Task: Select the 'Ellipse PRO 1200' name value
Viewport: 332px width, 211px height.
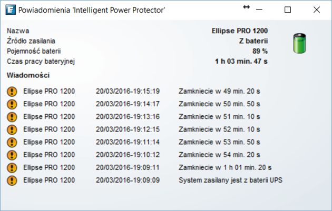Action: 240,31
